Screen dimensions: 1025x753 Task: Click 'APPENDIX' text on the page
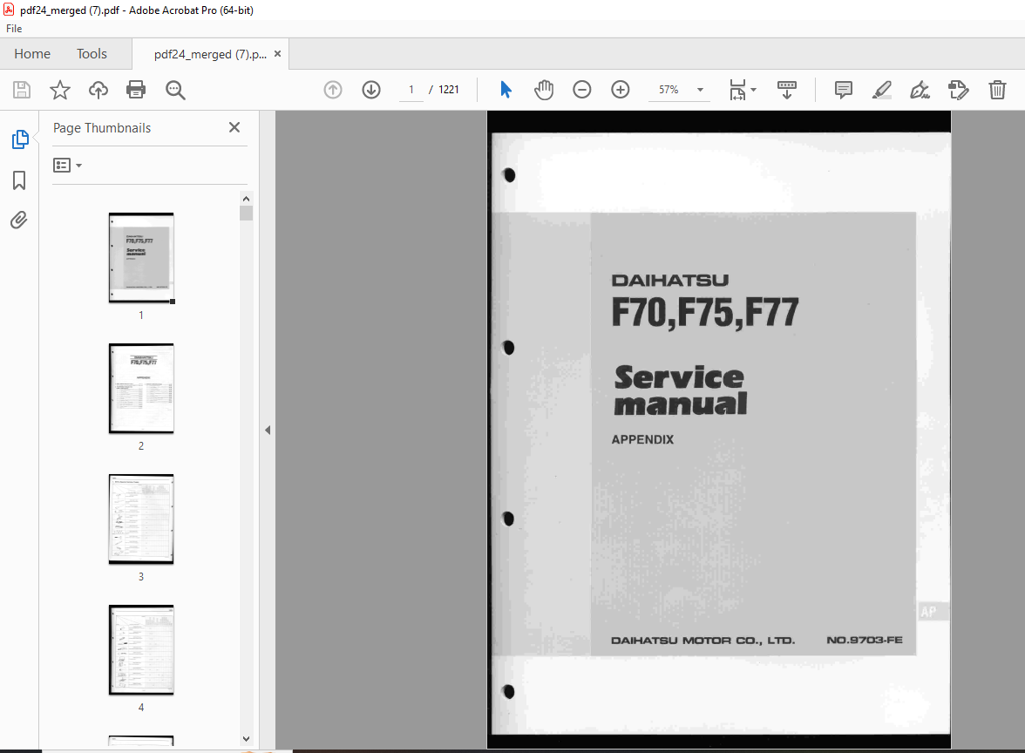[642, 440]
